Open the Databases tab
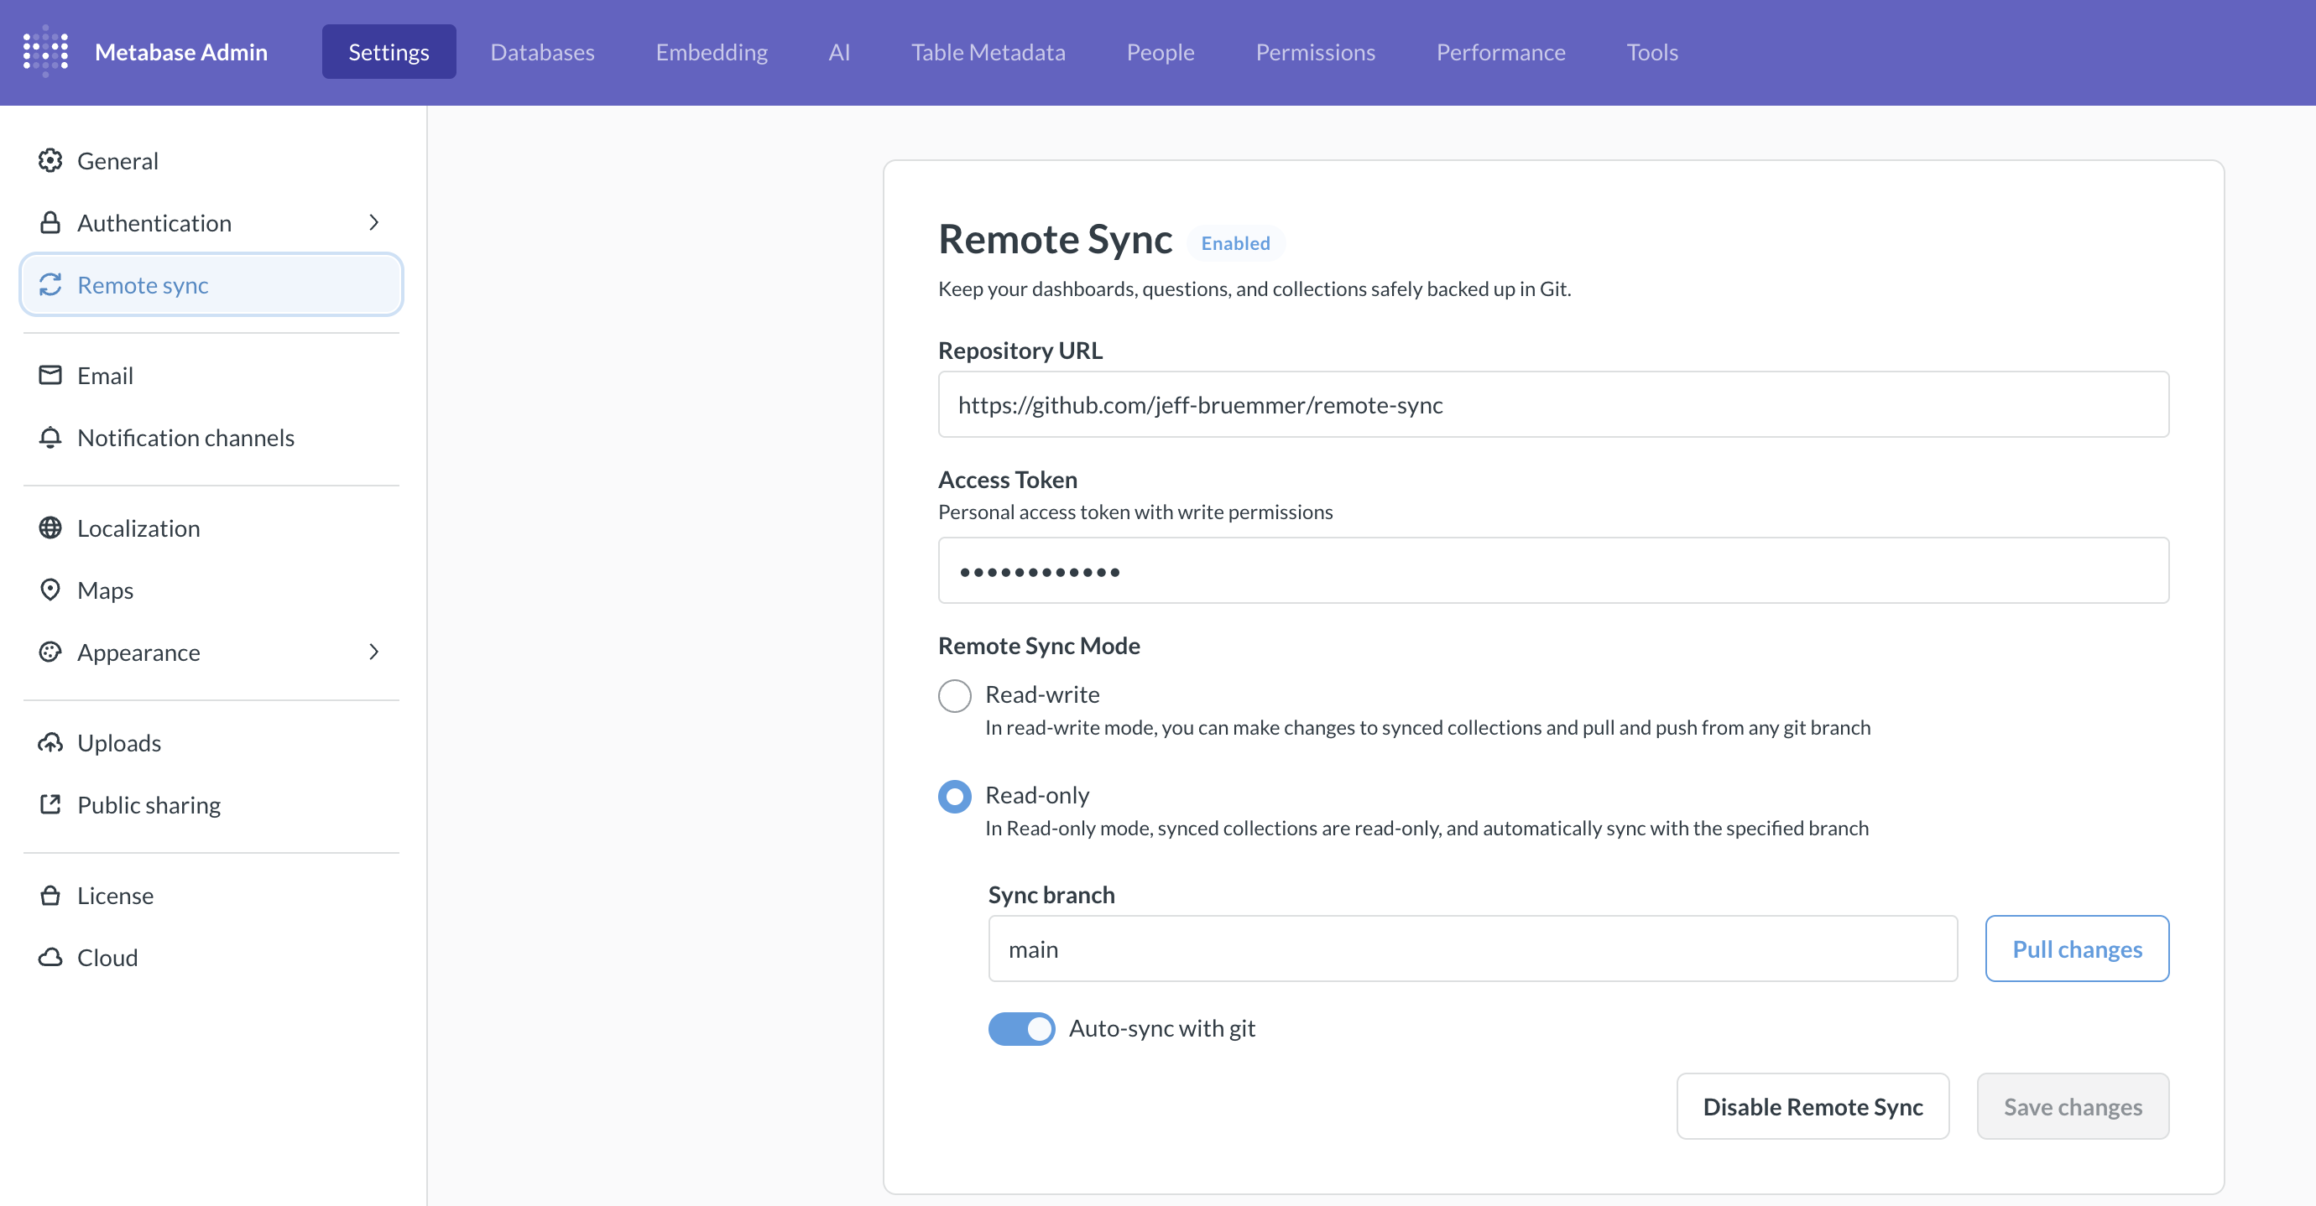This screenshot has height=1206, width=2316. 542,52
